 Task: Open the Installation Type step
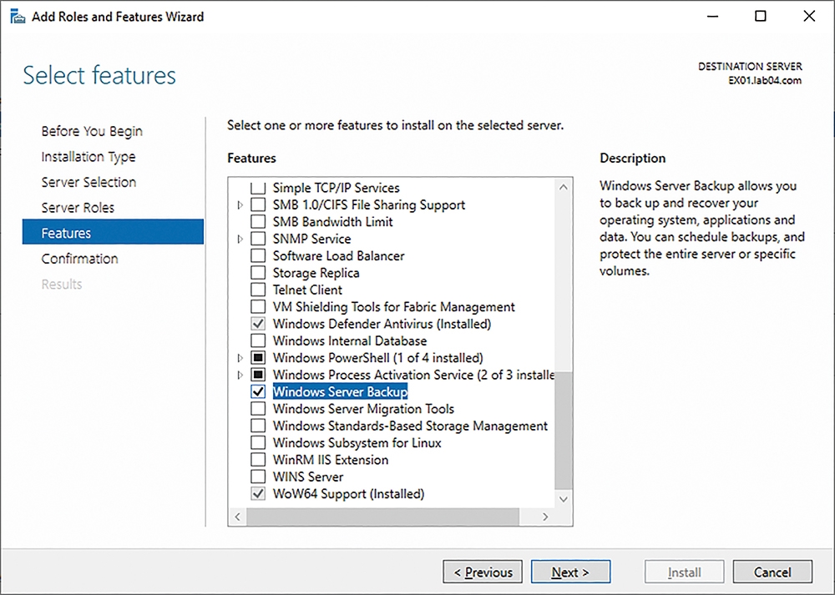click(89, 156)
